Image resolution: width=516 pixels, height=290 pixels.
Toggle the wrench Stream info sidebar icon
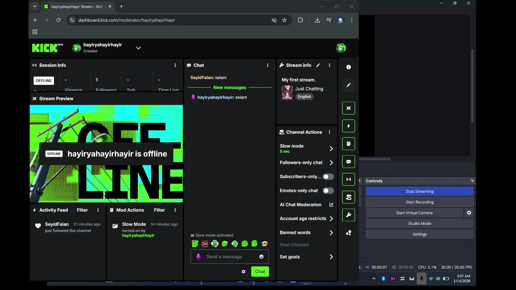tap(349, 215)
